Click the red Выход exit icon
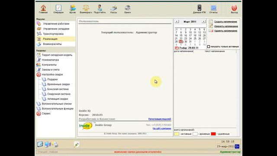The height and width of the screenshot is (156, 277). click(x=234, y=9)
